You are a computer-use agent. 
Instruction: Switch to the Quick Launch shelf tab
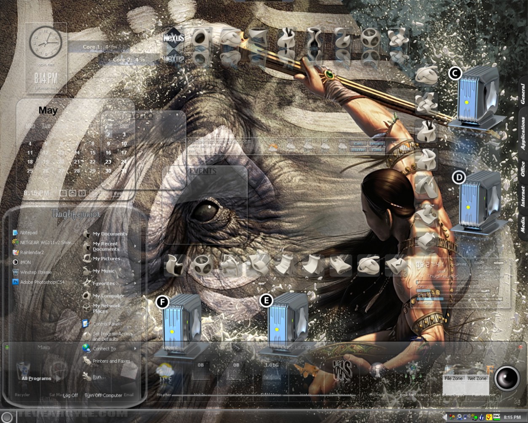[296, 347]
